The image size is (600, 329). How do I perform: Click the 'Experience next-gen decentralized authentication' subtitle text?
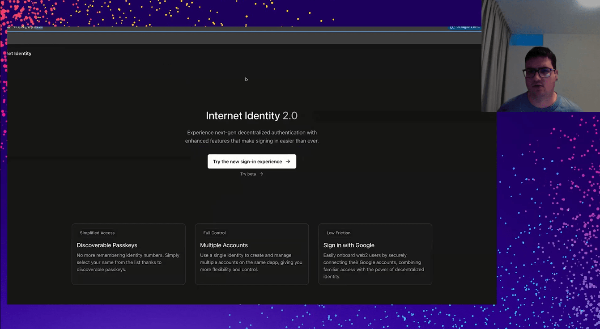click(252, 137)
